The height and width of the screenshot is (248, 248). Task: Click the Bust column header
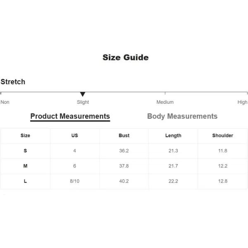click(x=124, y=136)
